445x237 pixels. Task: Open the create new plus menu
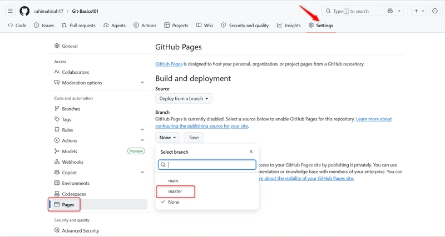(x=419, y=11)
